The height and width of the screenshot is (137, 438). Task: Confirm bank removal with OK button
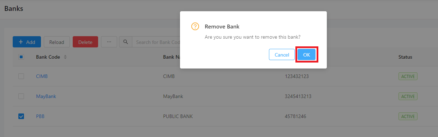pos(306,55)
